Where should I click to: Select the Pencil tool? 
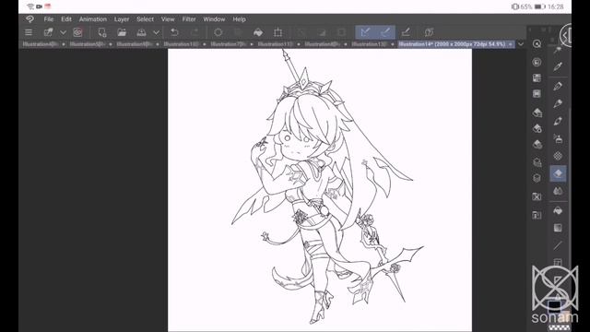click(558, 103)
